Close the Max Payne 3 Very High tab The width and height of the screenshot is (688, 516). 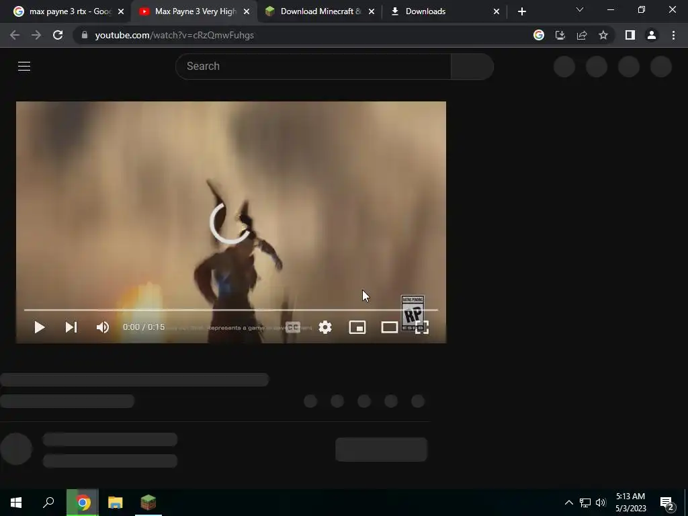247,11
